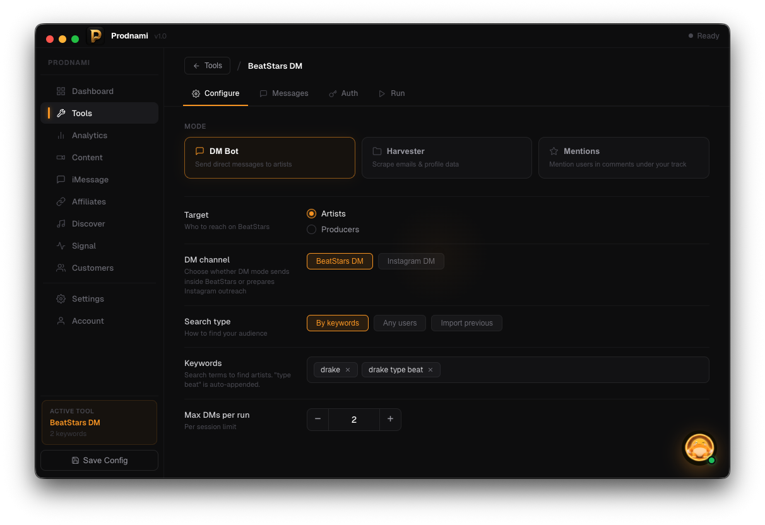Click the Max DMs value field

point(354,420)
